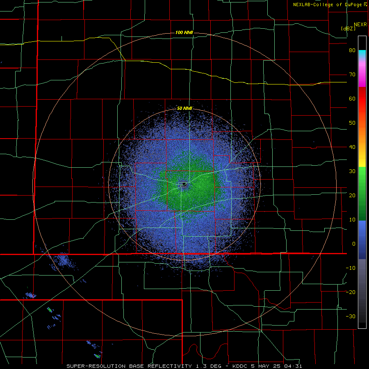
Task: Click the 50 NMI range ring label
Action: pos(184,108)
